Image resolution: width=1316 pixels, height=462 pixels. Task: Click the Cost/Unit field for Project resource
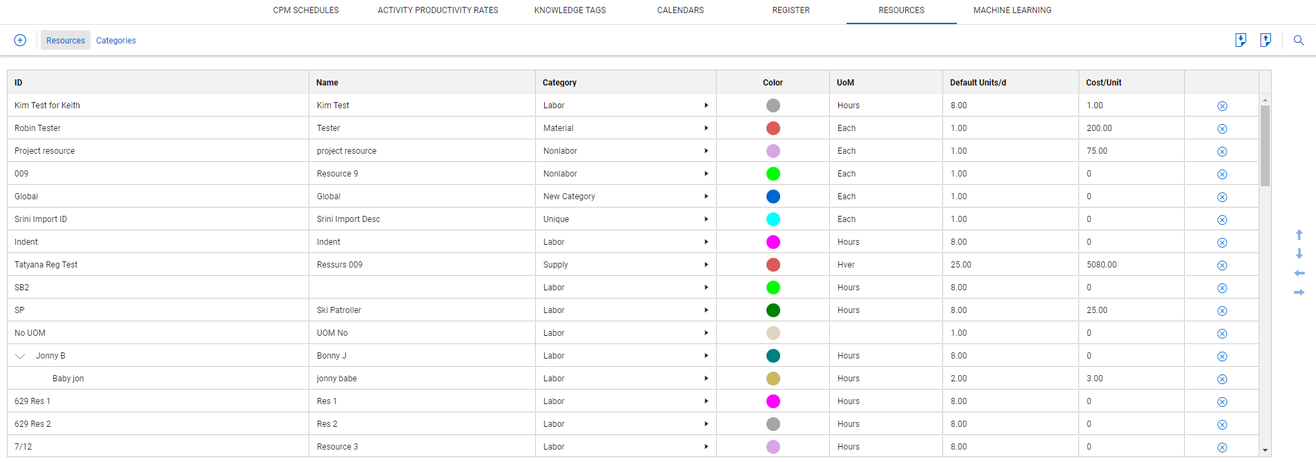tap(1130, 151)
